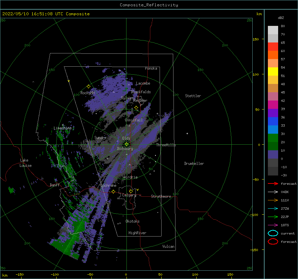298x279 pixels.
Task: Select the Airdrie label
Action: point(130,177)
